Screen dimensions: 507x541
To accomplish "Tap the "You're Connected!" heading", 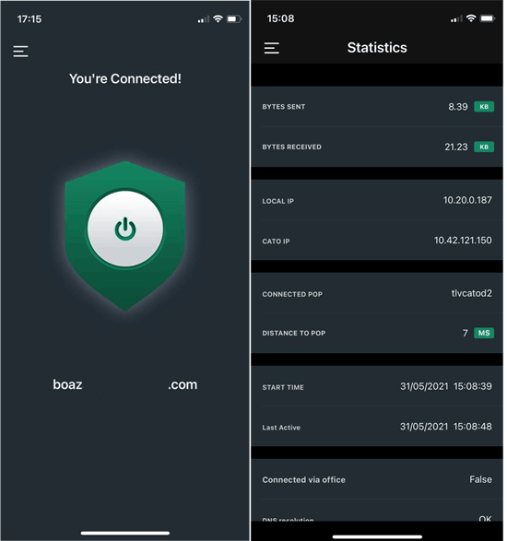I will click(x=125, y=78).
